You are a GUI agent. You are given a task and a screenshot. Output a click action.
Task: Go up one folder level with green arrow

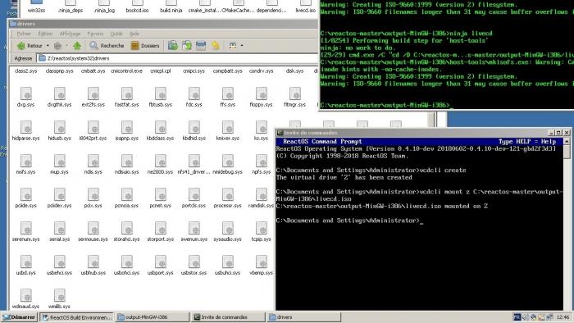tap(77, 46)
